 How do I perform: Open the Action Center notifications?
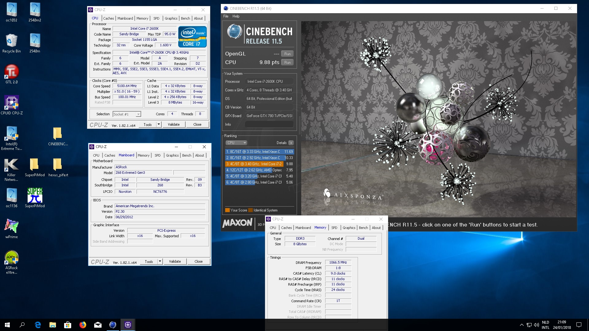click(x=579, y=325)
